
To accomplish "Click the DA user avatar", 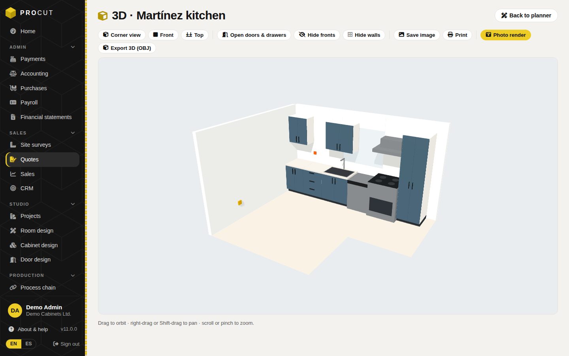I will pos(15,311).
